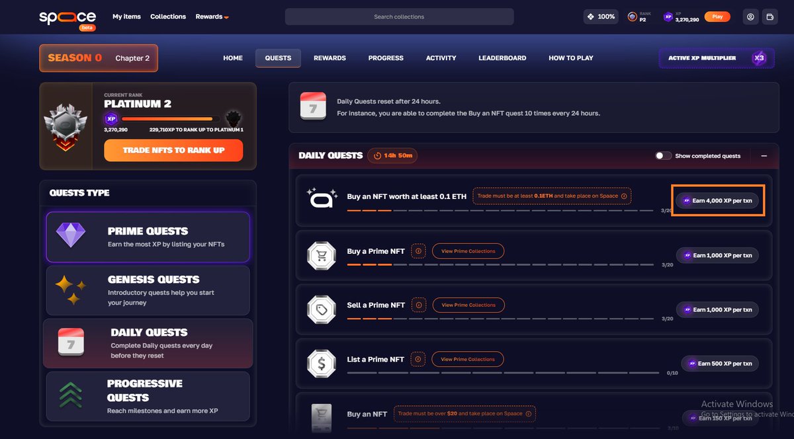Switch to the REWARDS tab

330,58
